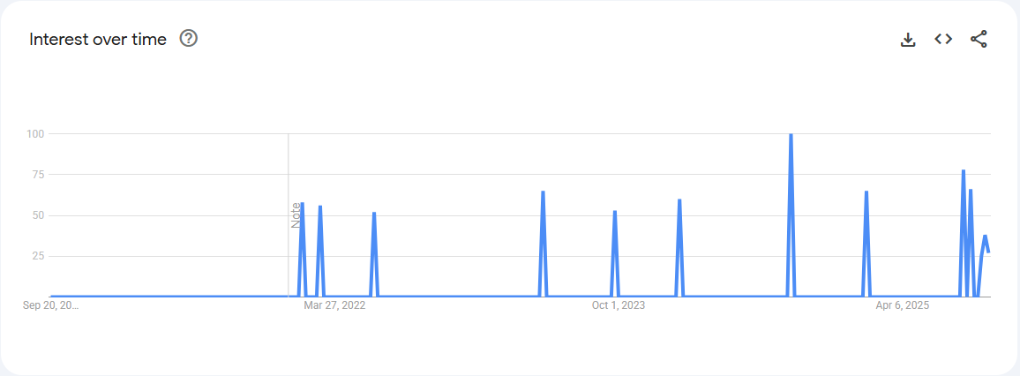This screenshot has width=1020, height=376.
Task: Select the tallest spike reaching 100
Action: pos(791,135)
